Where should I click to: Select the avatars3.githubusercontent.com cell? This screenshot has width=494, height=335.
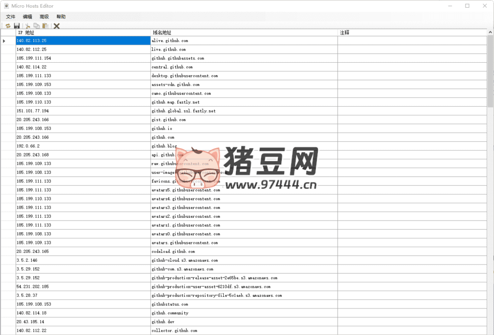pyautogui.click(x=244, y=208)
